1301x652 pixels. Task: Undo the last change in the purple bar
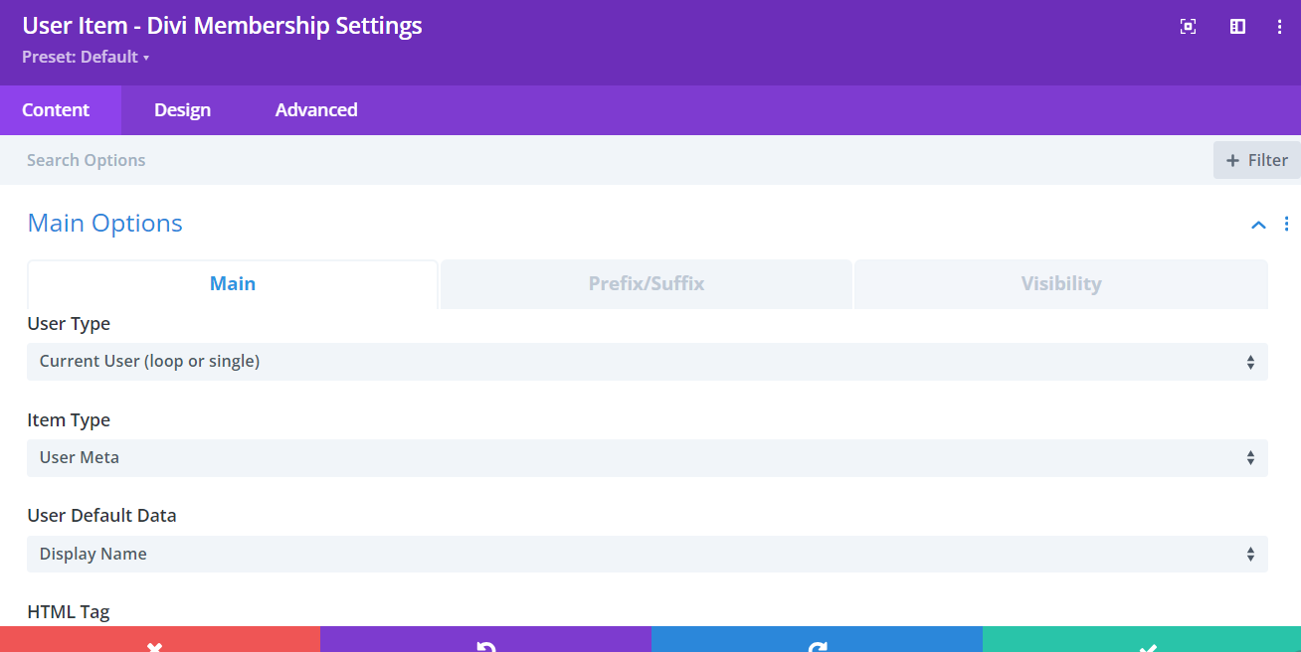coord(485,640)
